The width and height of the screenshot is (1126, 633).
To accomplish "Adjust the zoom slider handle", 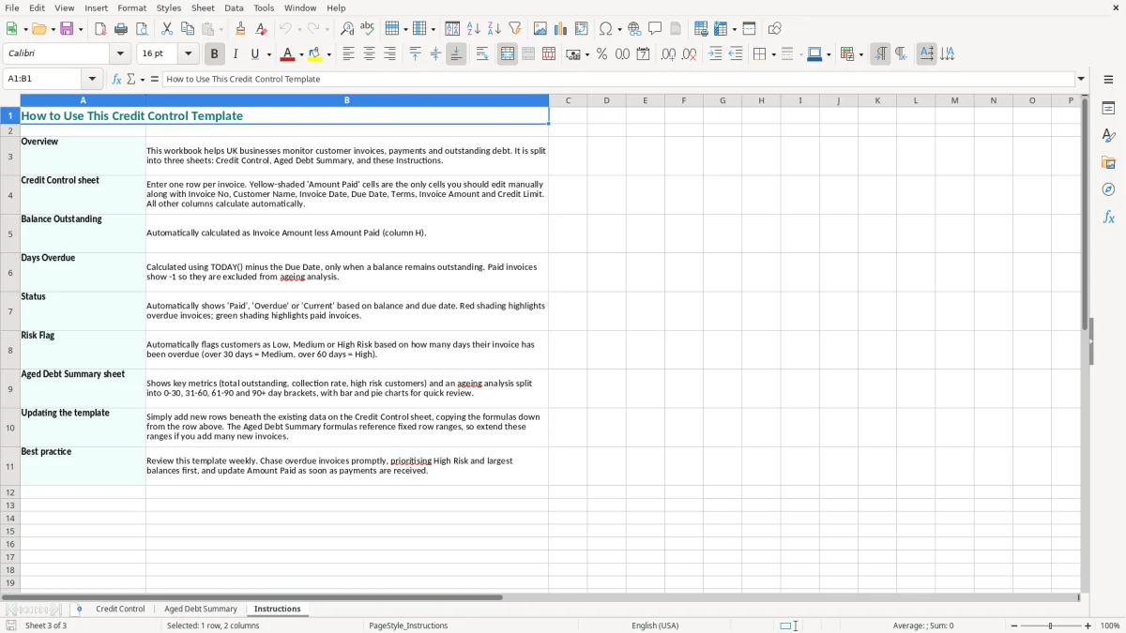I will point(1051,625).
